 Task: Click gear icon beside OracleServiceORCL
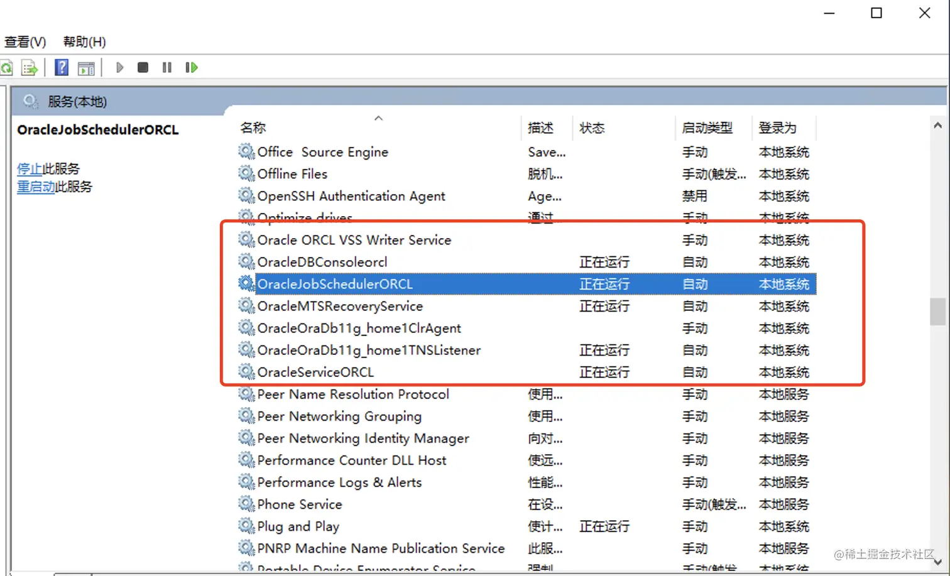point(246,371)
